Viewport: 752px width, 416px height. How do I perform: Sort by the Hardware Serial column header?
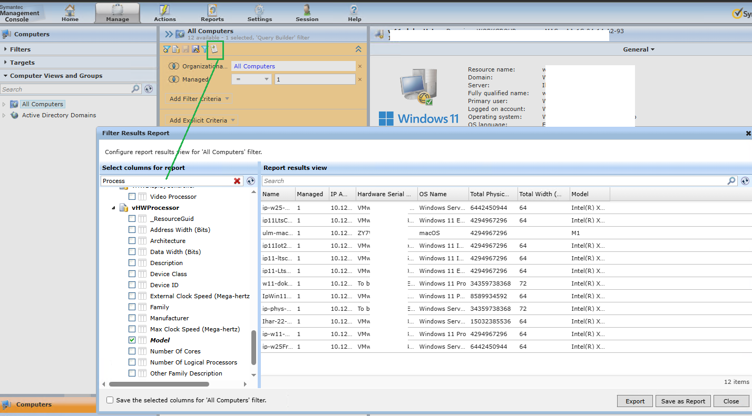pyautogui.click(x=387, y=194)
